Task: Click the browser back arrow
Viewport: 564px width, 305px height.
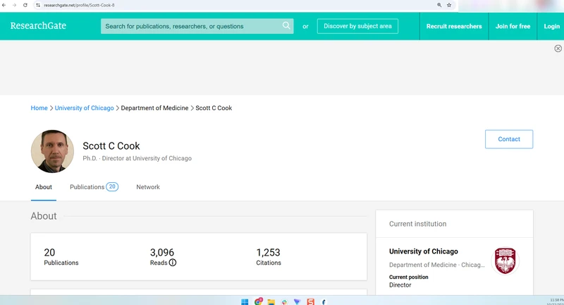Action: point(4,5)
